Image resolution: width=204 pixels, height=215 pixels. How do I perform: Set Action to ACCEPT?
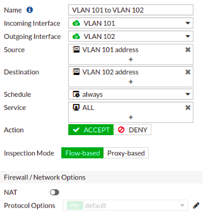pos(91,130)
